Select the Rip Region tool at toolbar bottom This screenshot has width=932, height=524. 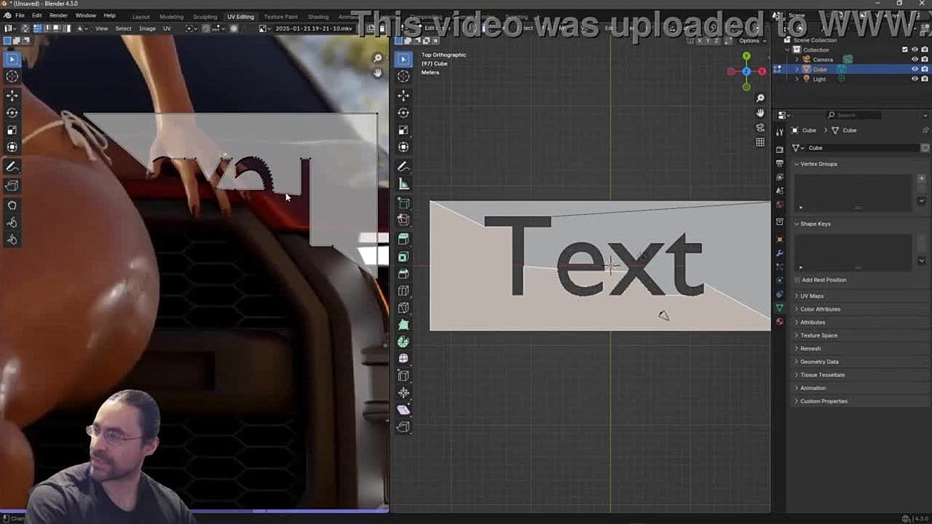pos(403,427)
